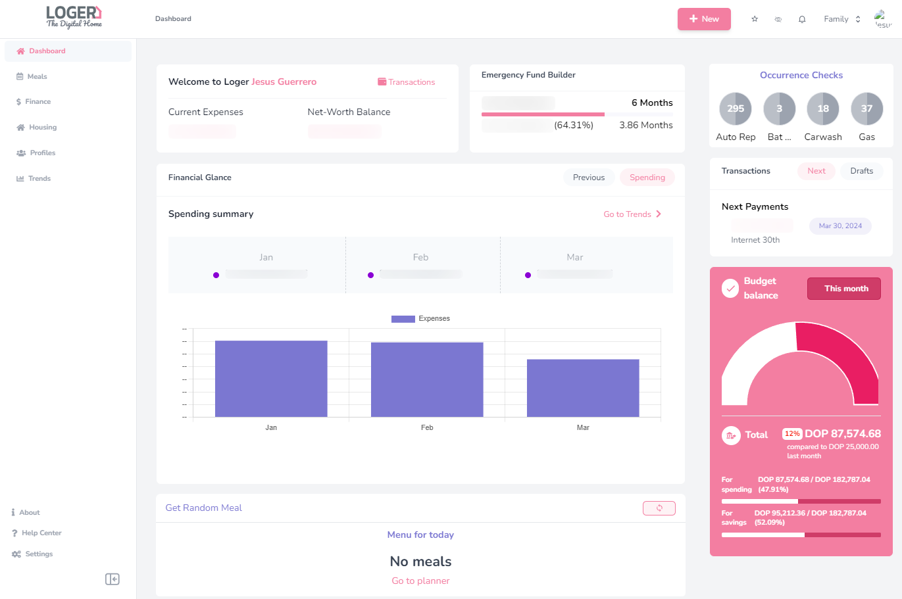Click the Auto Rep occurrence circle 295
Viewport: 902px width, 599px height.
pos(736,108)
